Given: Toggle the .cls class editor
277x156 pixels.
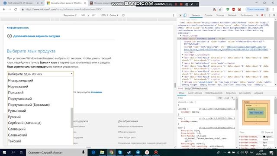Looking at the screenshot, I should [x=227, y=98].
